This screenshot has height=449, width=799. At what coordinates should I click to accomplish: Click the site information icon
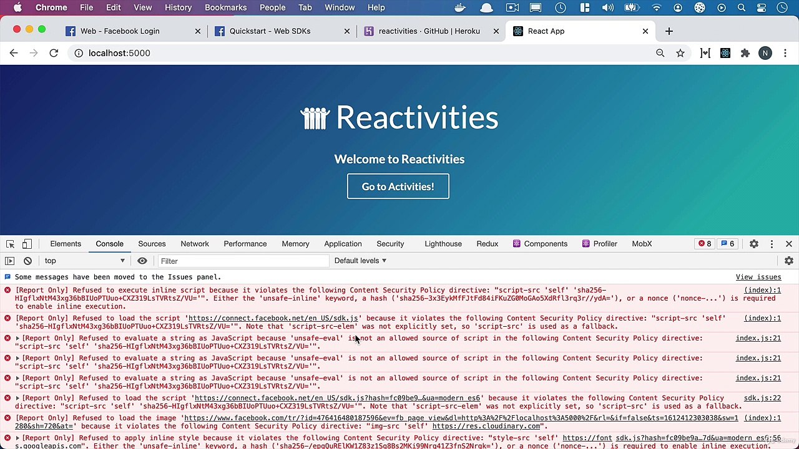click(x=79, y=53)
